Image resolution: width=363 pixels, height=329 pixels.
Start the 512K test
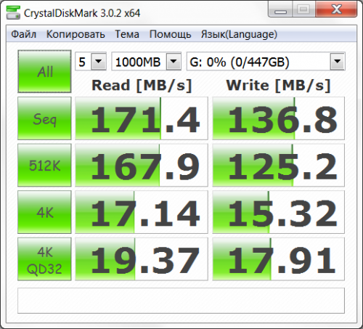(44, 165)
